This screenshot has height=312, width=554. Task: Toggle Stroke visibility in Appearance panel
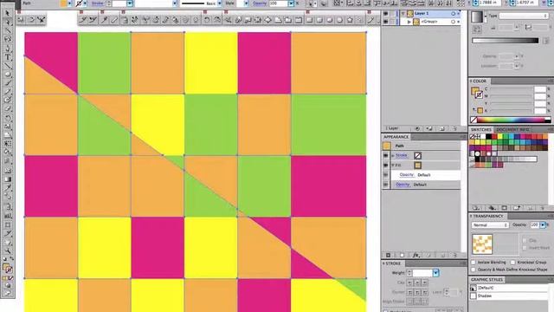(x=385, y=155)
